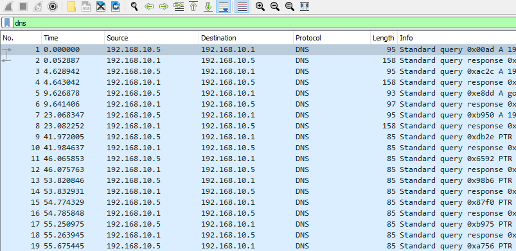Viewport: 516px width, 251px height.
Task: Sort by the Info column header
Action: click(457, 38)
